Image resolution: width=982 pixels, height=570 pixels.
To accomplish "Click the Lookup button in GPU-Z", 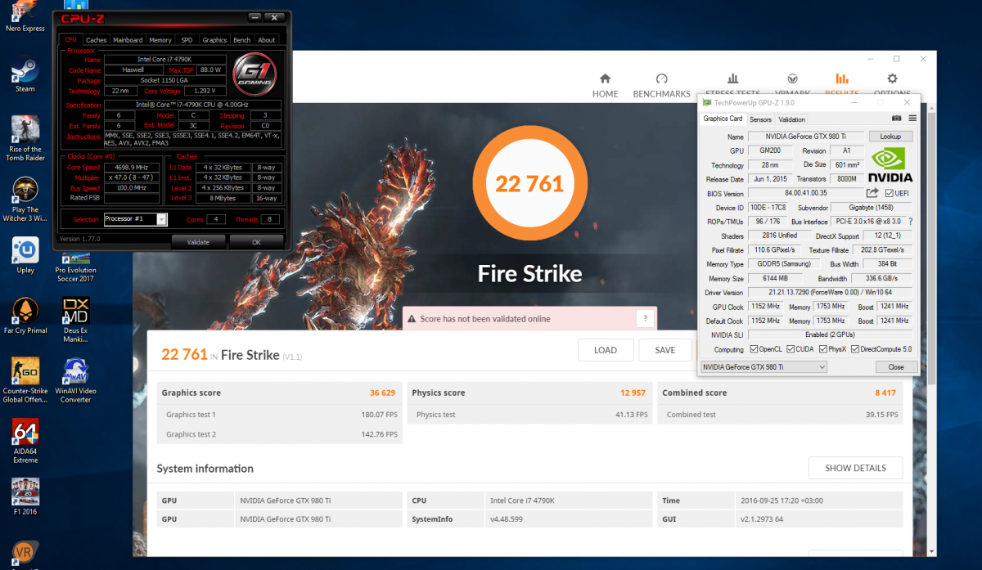I will [x=890, y=137].
